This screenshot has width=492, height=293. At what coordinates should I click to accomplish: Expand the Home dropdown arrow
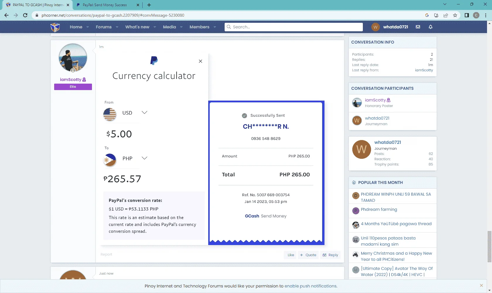[88, 27]
